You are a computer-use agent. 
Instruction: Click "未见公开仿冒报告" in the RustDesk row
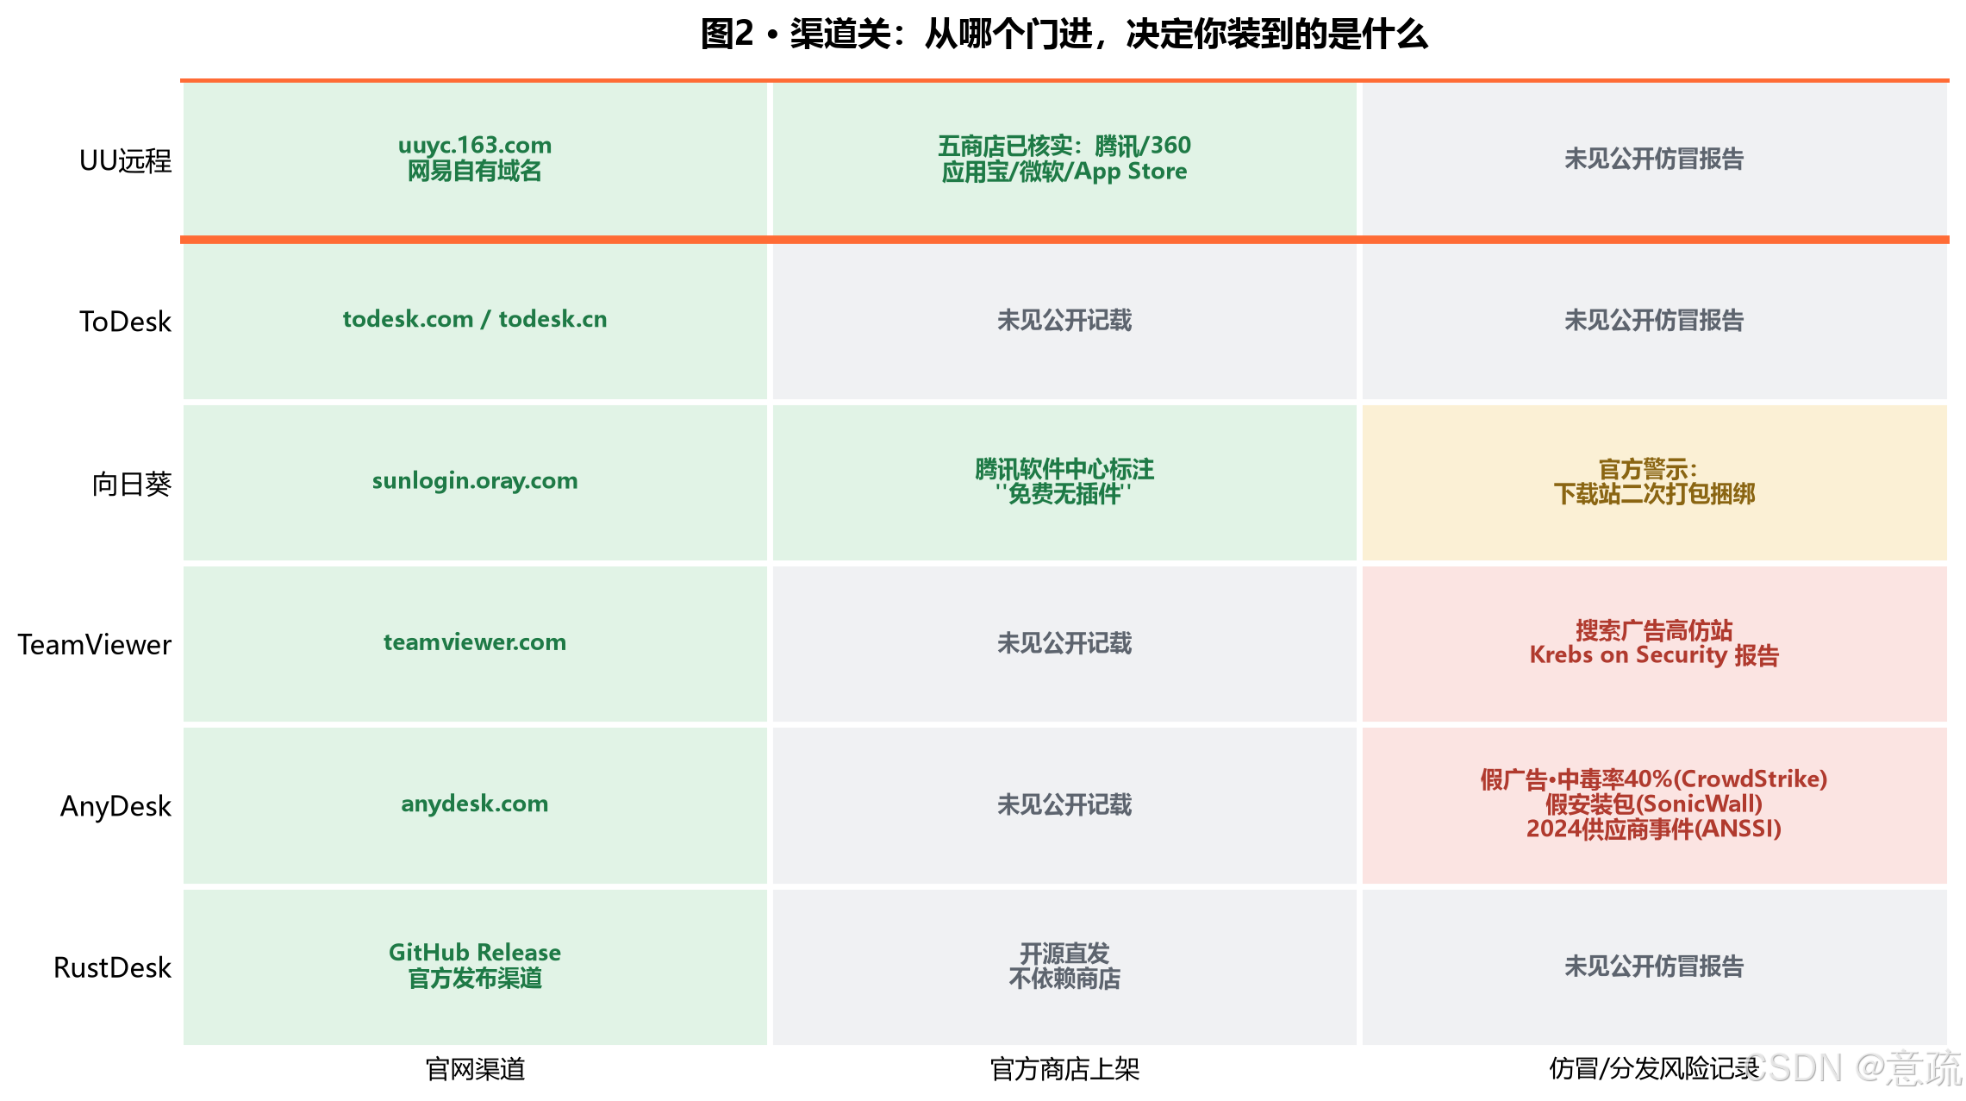point(1654,967)
